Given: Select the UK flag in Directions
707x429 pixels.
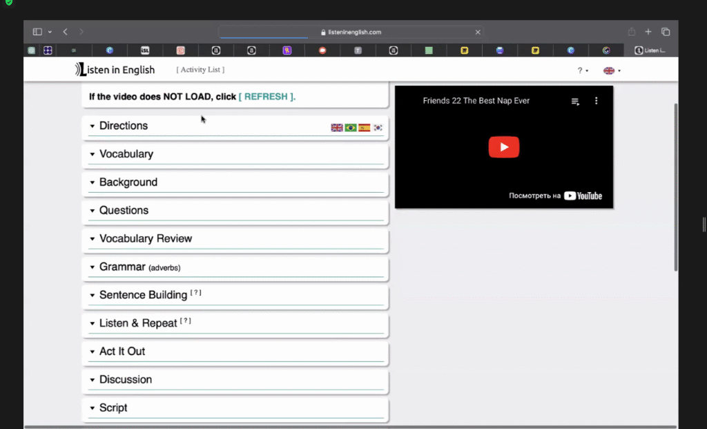Looking at the screenshot, I should pyautogui.click(x=337, y=128).
